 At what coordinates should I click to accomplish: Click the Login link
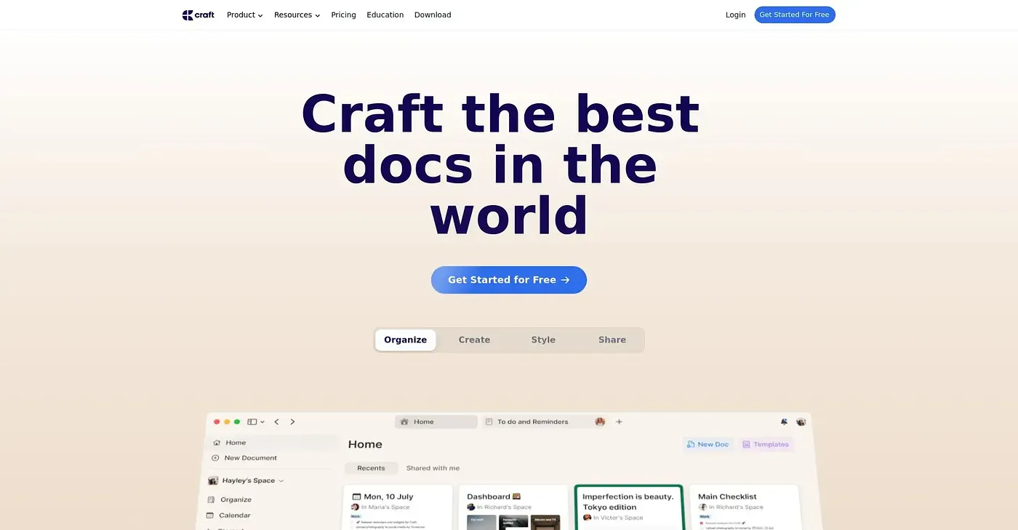[735, 15]
